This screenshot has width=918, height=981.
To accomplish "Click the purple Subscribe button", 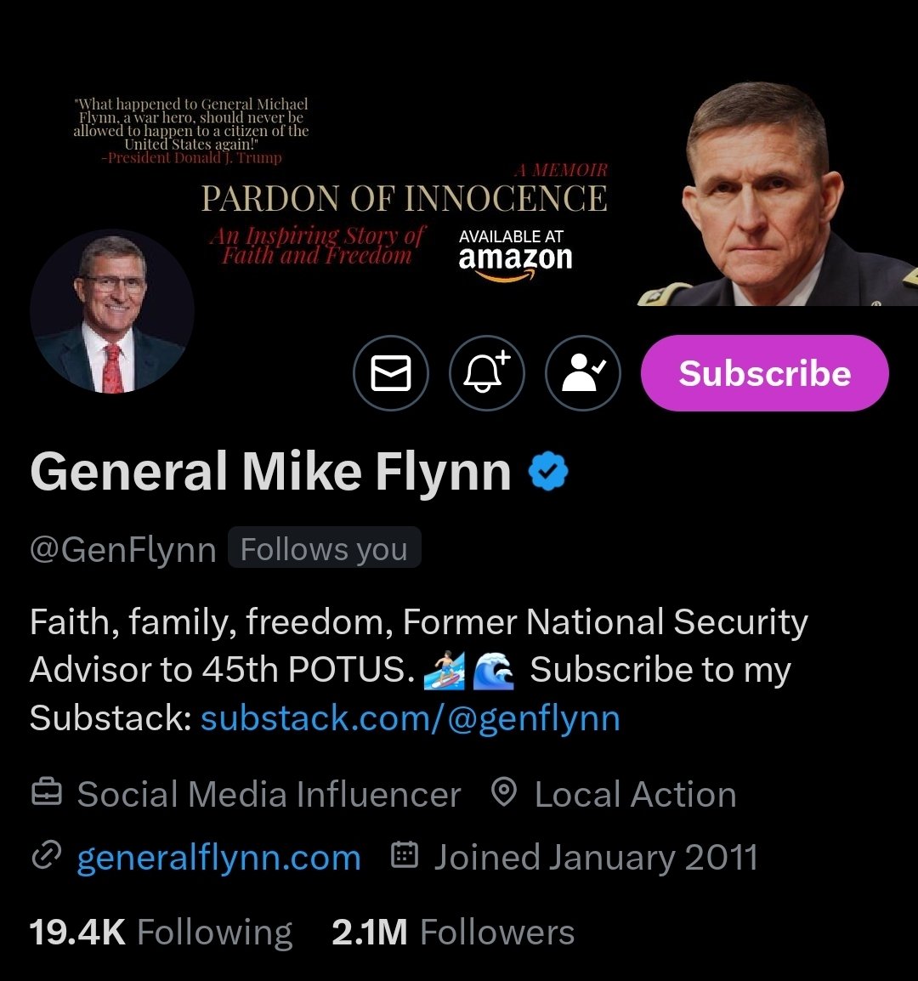I will (764, 373).
